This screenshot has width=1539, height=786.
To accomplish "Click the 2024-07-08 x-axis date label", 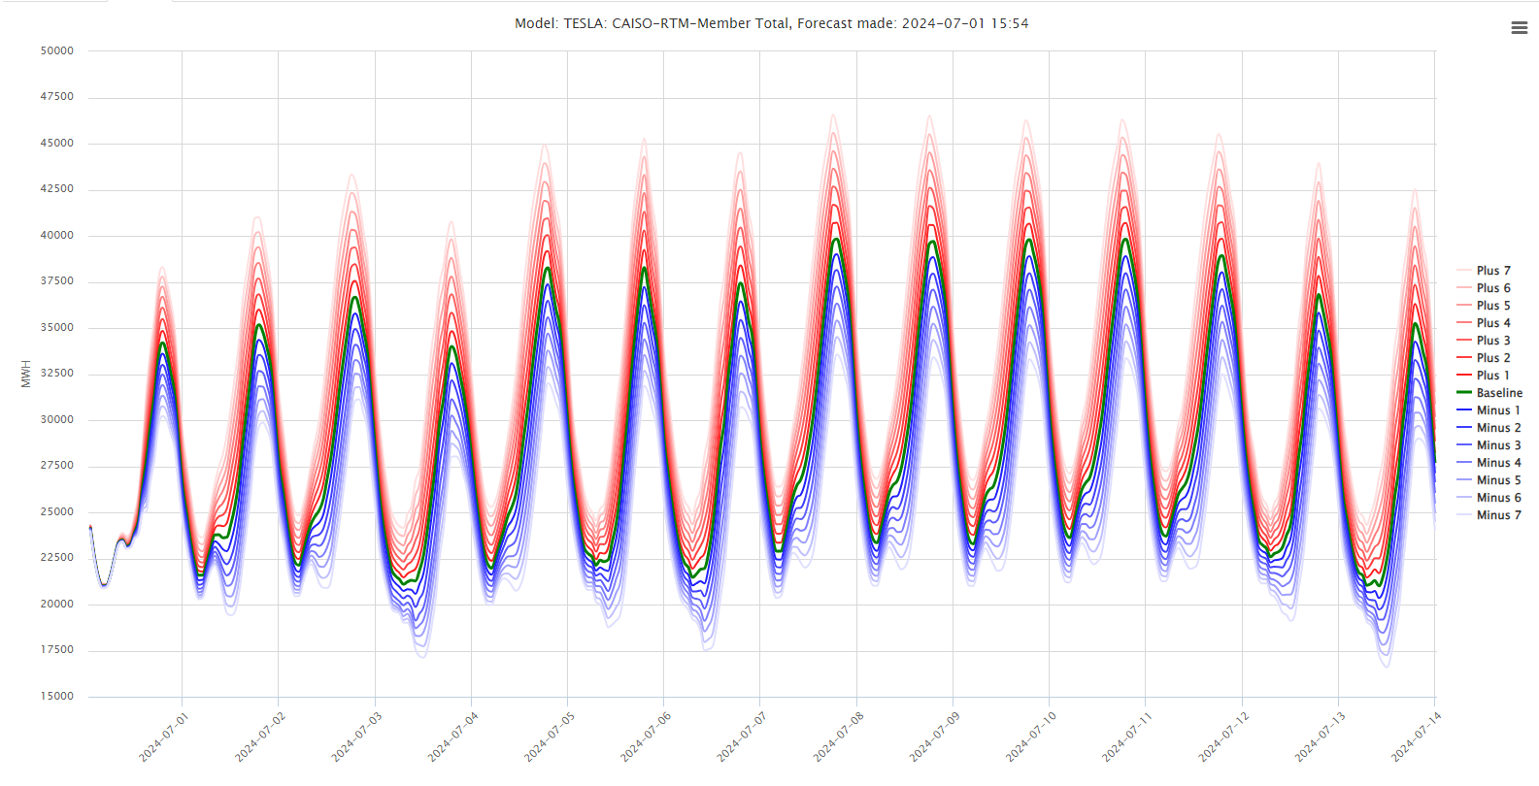I will (x=839, y=737).
